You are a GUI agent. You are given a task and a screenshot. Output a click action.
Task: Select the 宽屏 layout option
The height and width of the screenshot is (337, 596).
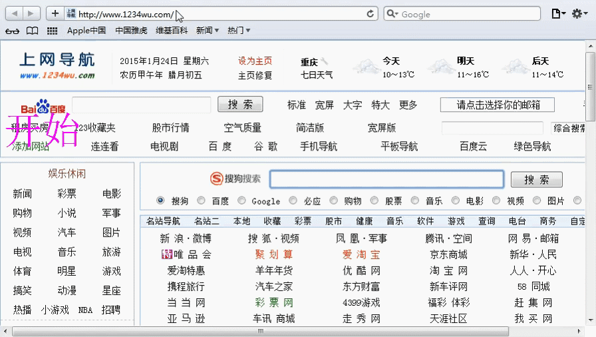(x=324, y=105)
